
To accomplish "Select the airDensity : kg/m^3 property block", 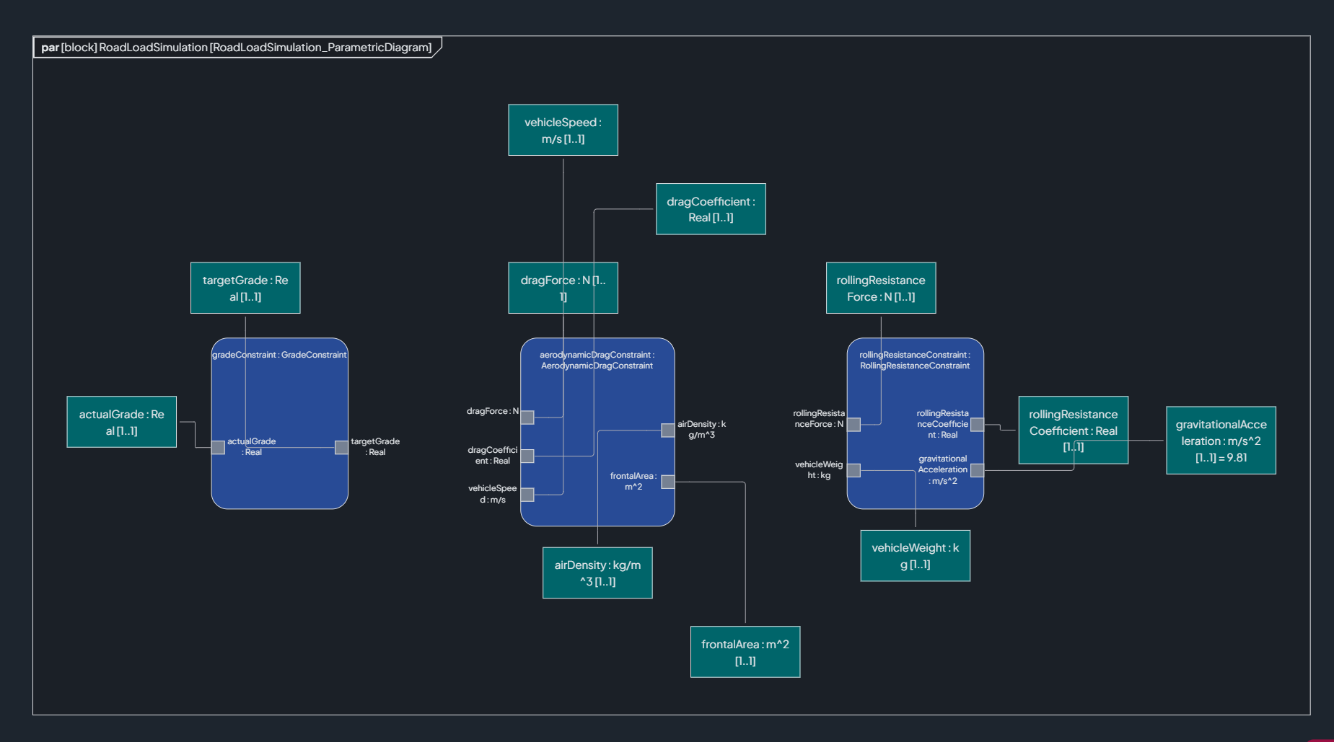I will pyautogui.click(x=597, y=573).
